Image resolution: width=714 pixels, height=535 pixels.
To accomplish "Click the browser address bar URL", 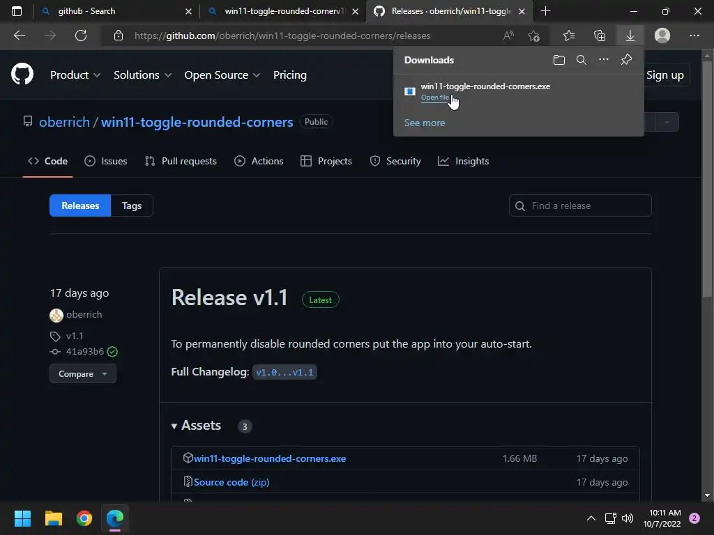I will click(282, 36).
